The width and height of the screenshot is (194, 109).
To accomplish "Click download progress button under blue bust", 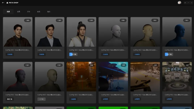I will tap(169, 54).
